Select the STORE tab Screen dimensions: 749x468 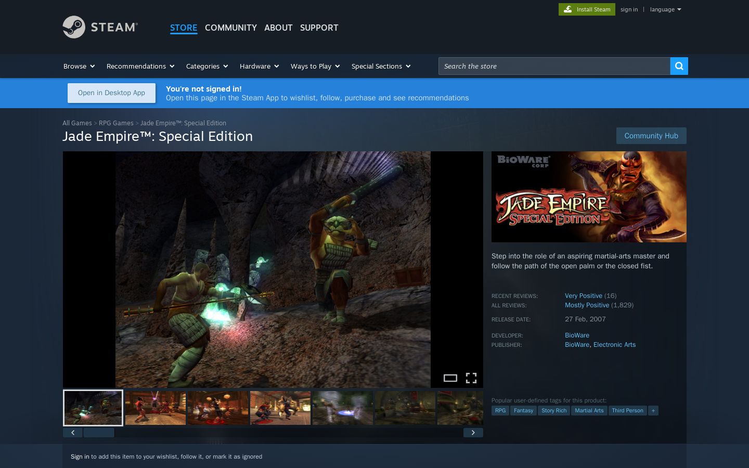click(x=184, y=28)
